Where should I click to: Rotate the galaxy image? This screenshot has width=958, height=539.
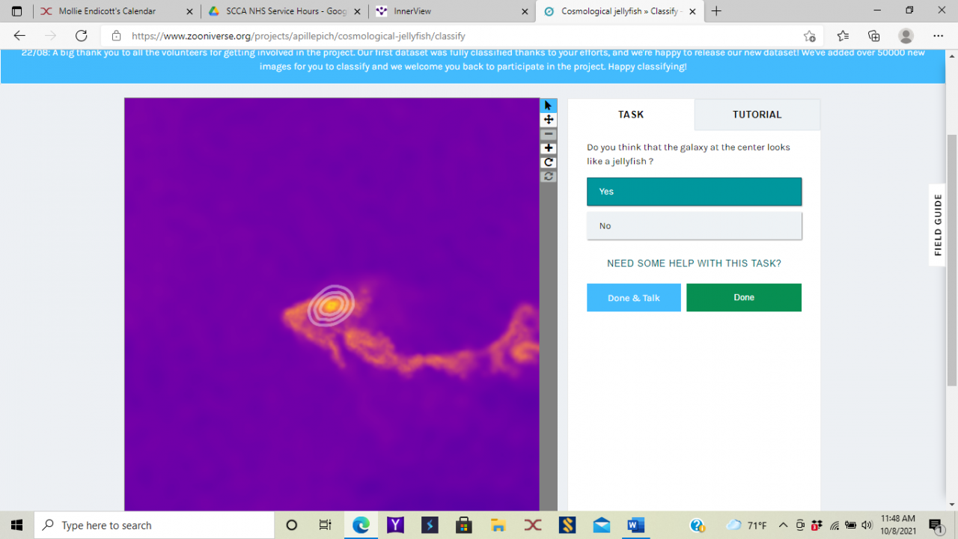(549, 162)
